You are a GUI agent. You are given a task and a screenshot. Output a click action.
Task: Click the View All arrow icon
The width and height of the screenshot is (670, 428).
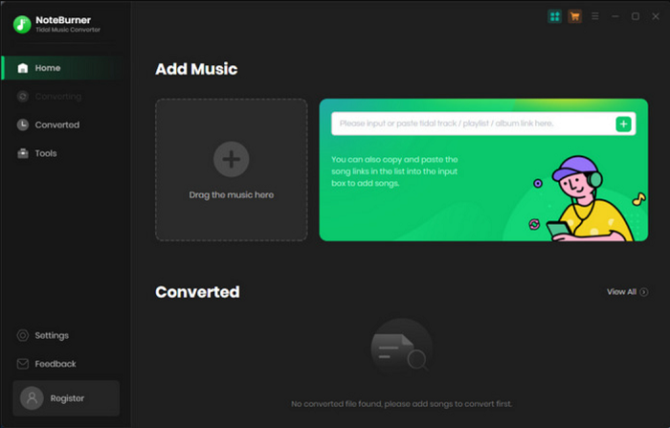click(644, 292)
